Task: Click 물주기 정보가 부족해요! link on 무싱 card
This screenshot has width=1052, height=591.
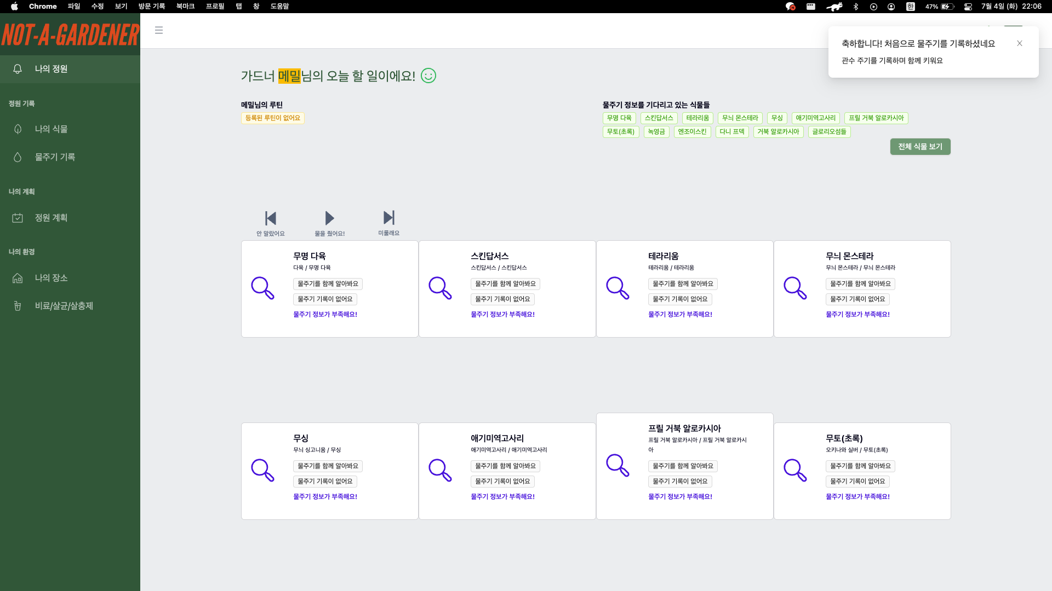Action: point(325,497)
